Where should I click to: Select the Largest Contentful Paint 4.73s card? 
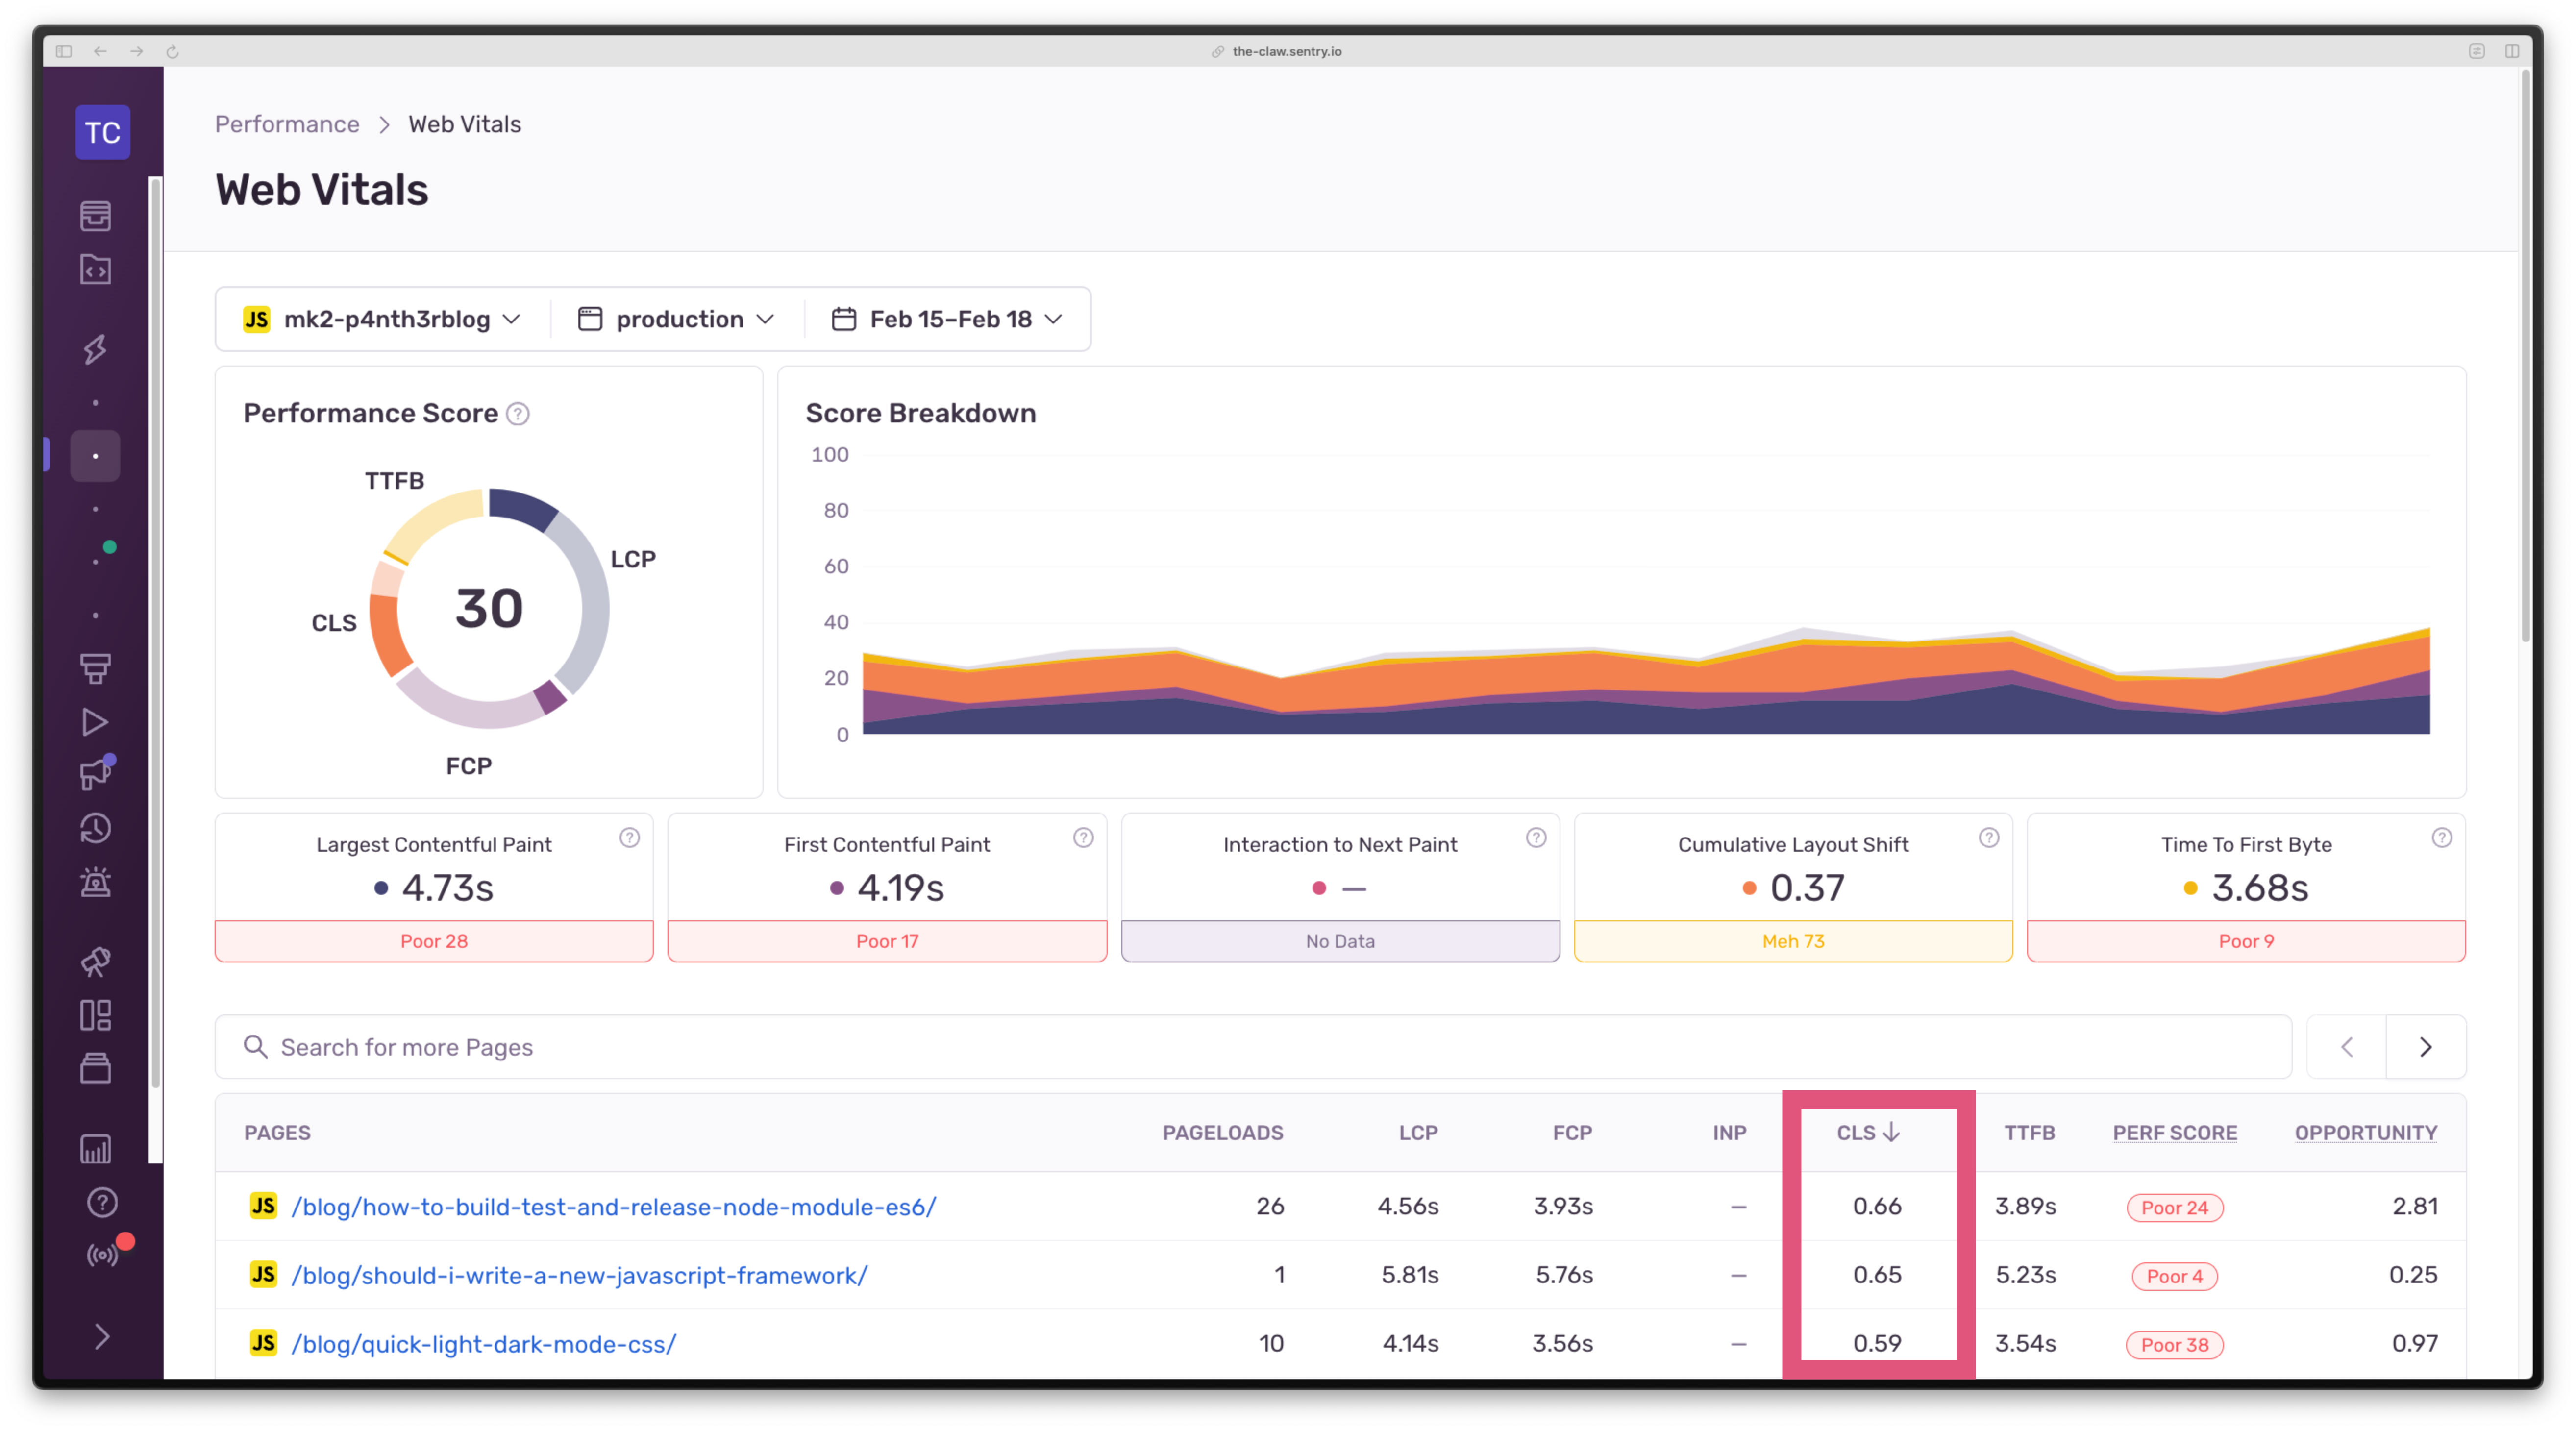(434, 888)
